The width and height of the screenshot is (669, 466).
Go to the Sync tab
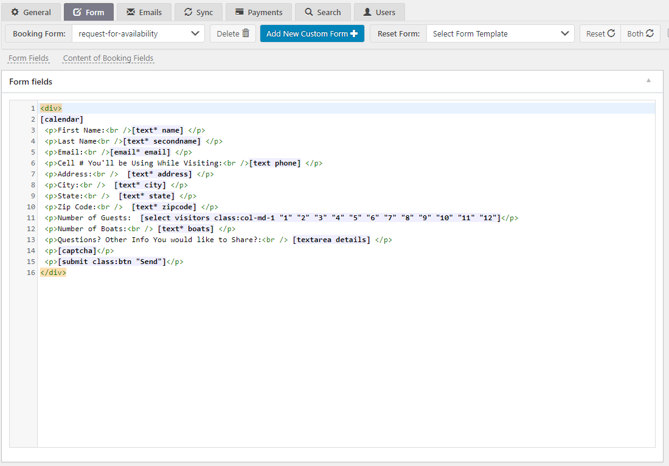point(198,12)
